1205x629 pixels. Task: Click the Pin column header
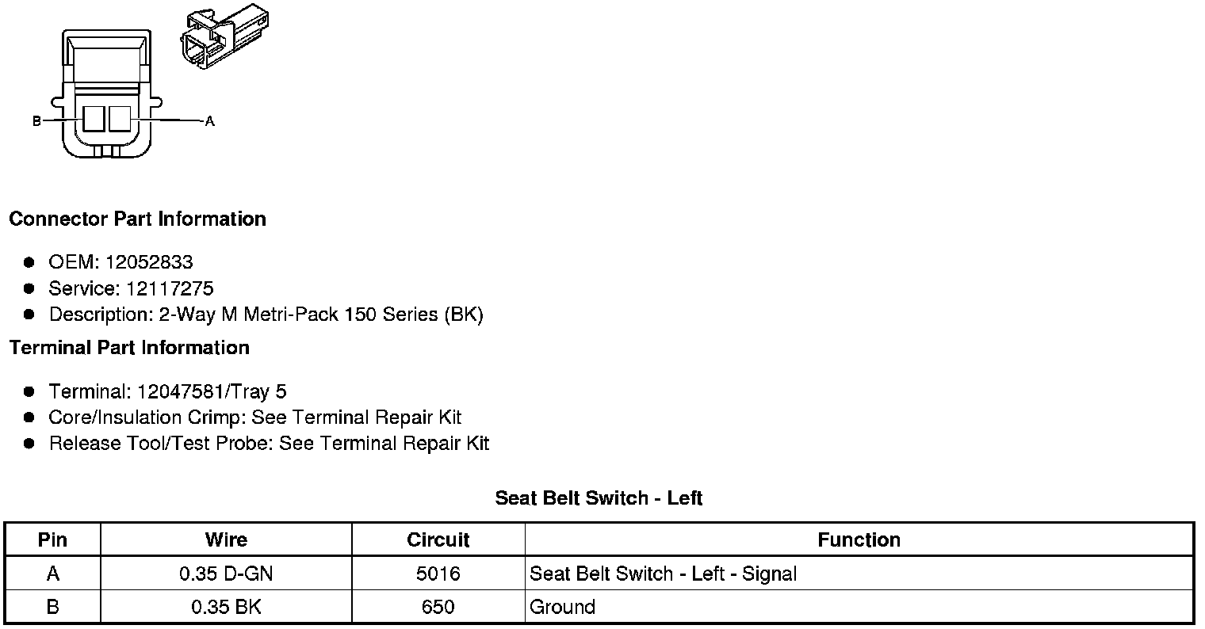coord(52,539)
